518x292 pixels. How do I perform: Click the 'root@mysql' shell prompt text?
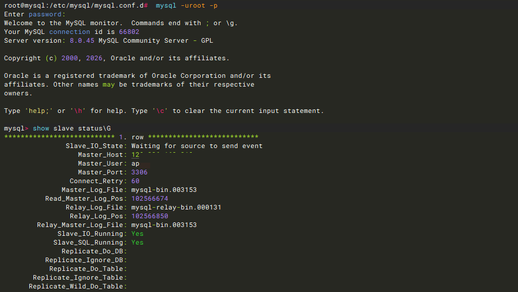[x=24, y=5]
